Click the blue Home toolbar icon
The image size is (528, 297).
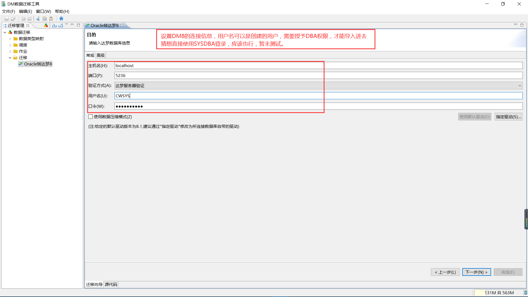(61, 18)
